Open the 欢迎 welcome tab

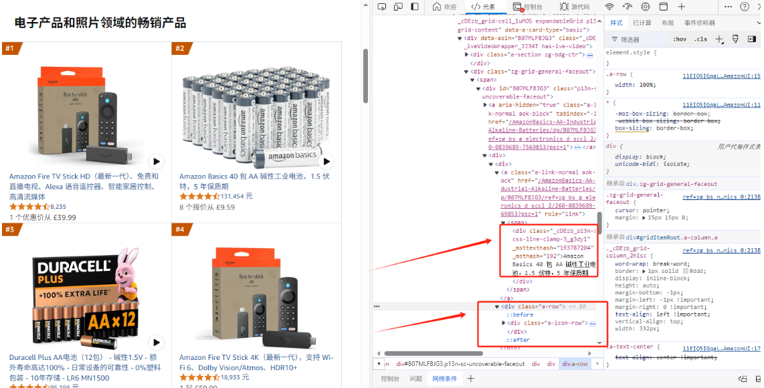point(444,7)
